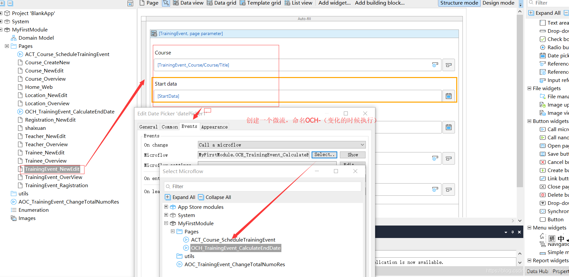Click the Course reference selector field
This screenshot has width=569, height=277.
click(297, 65)
